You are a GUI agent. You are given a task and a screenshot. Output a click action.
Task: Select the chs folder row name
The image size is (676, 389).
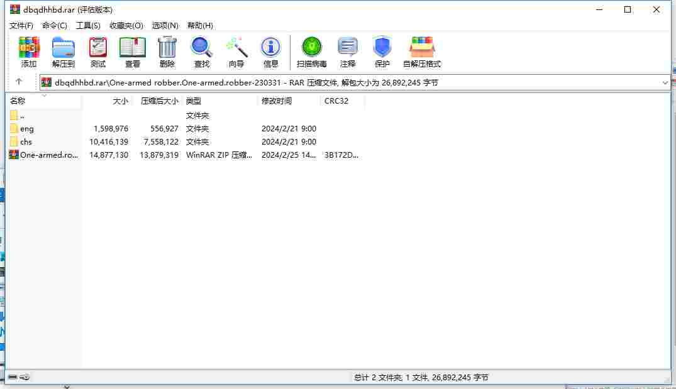pos(26,142)
